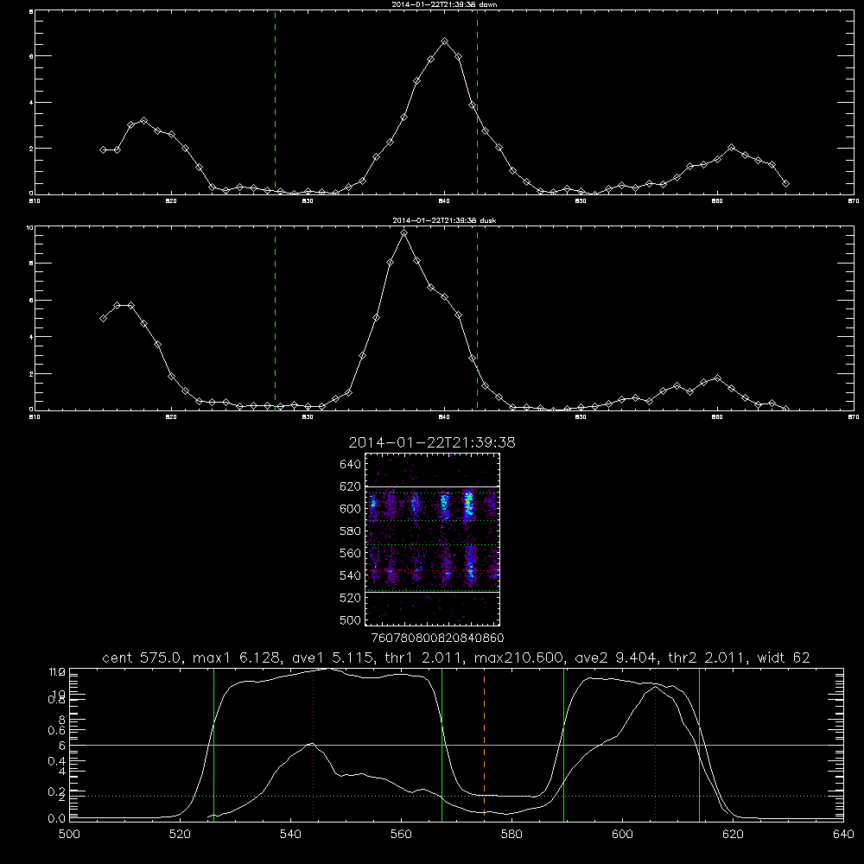Click the '500' x-axis label of bottom plot
Screen dimensions: 864x864
tap(69, 835)
